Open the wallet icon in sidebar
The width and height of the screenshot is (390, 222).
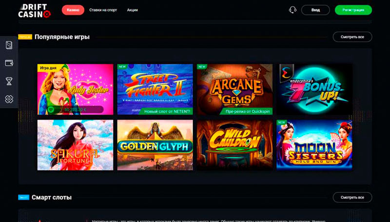pos(9,63)
